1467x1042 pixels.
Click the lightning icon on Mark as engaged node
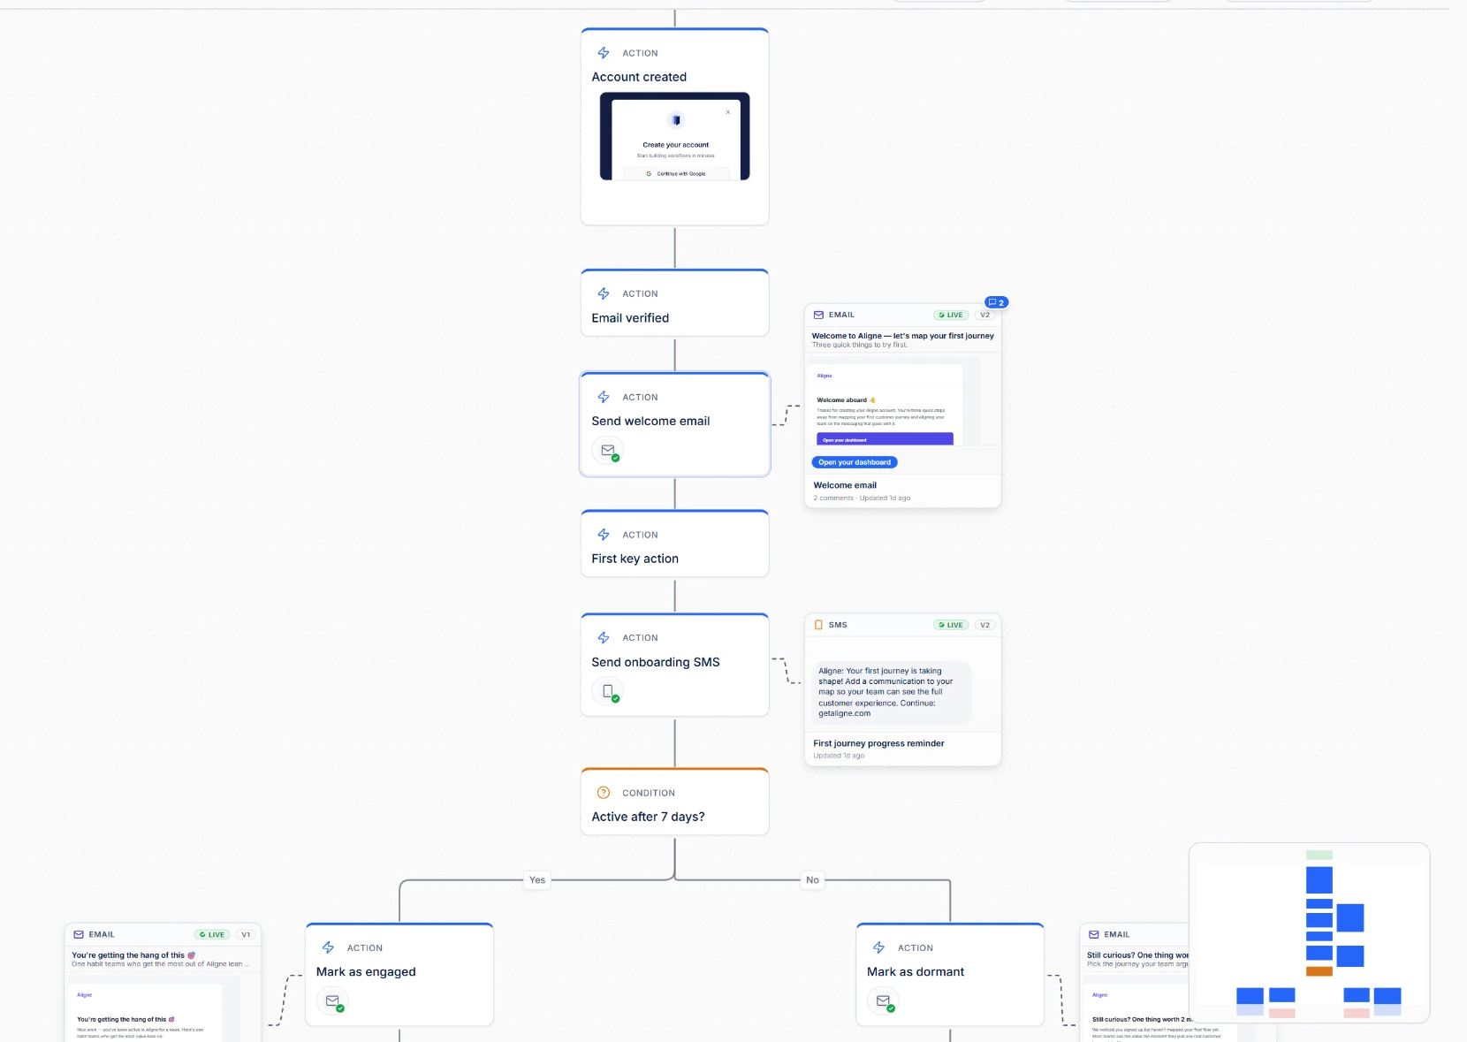[328, 947]
